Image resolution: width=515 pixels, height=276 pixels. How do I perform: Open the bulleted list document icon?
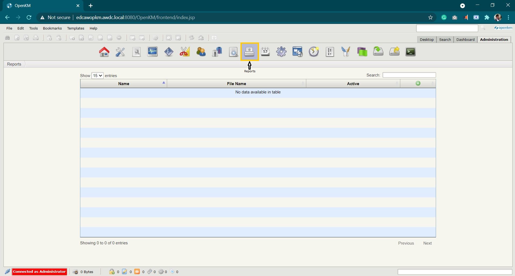(x=330, y=52)
